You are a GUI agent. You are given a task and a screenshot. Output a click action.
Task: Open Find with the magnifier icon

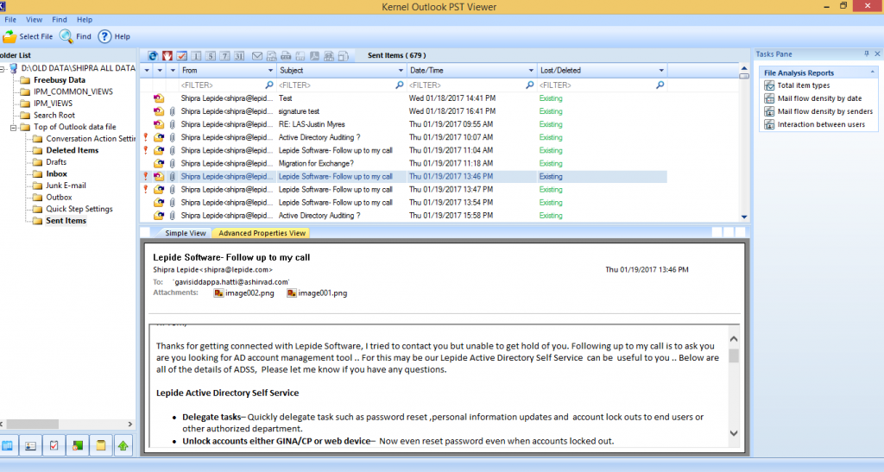(66, 36)
